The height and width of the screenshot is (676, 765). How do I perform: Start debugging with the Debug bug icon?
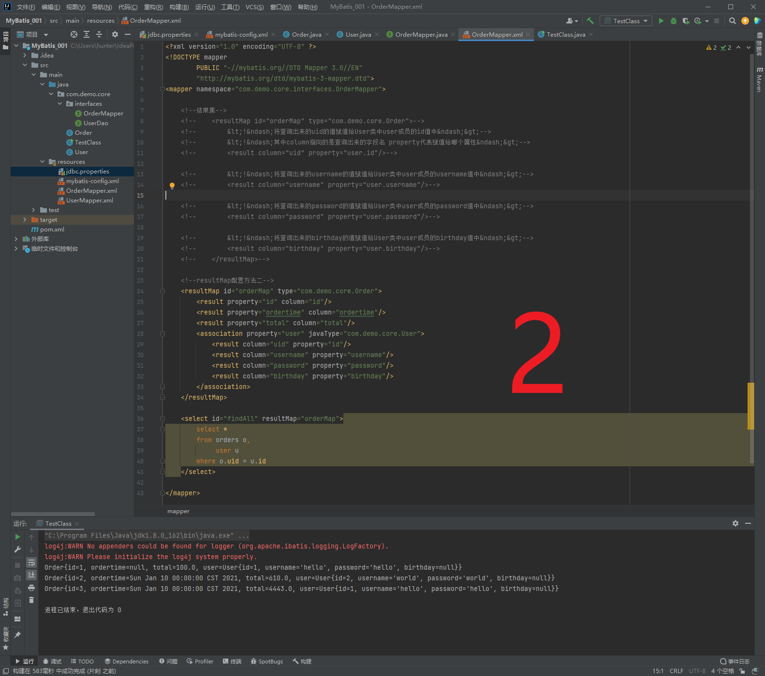(x=673, y=21)
